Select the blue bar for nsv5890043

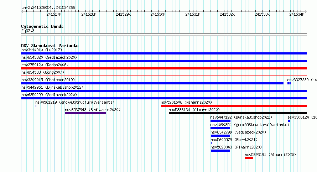[220, 151]
